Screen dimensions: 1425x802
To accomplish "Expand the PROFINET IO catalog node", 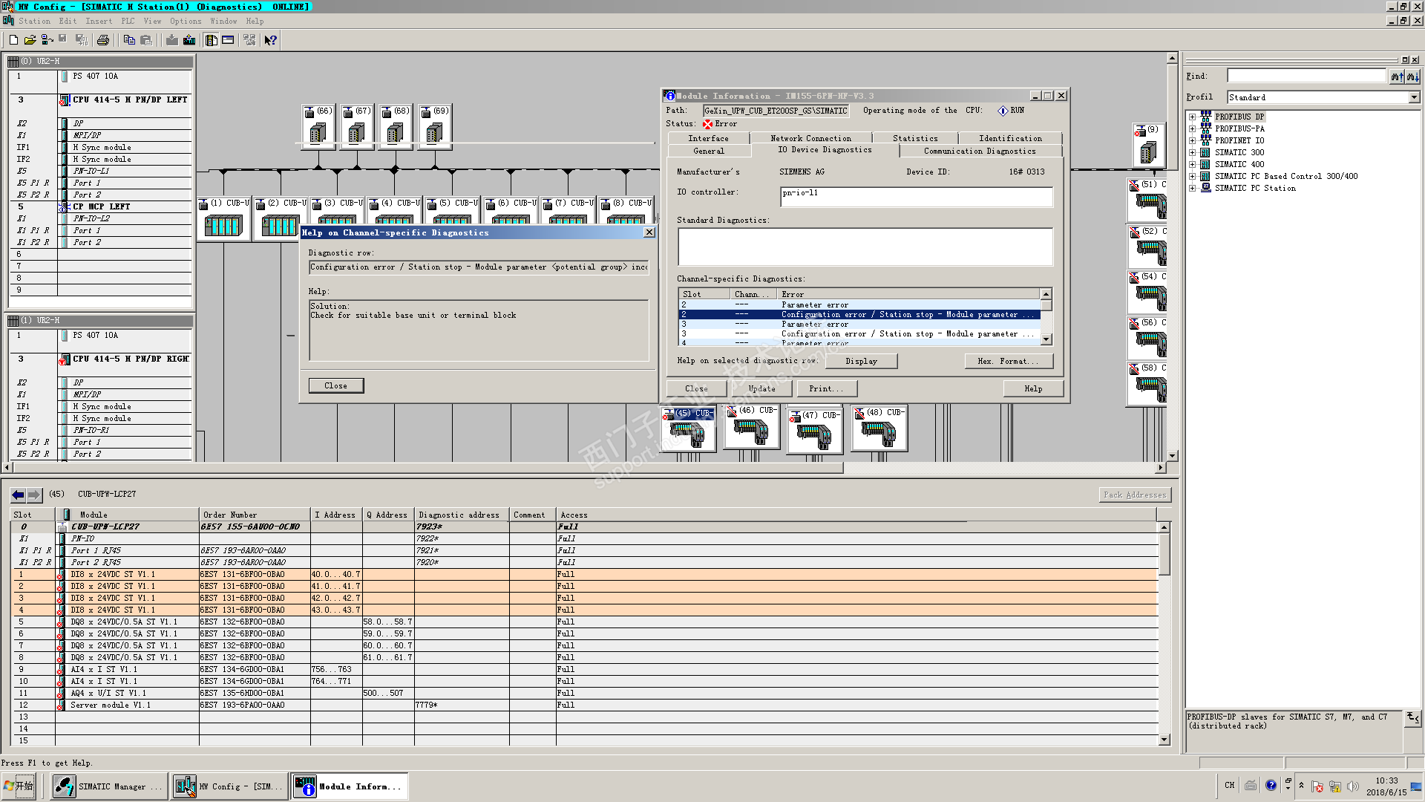I will tap(1192, 140).
